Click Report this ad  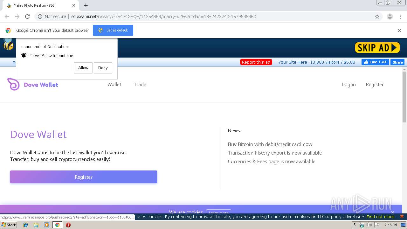point(256,62)
